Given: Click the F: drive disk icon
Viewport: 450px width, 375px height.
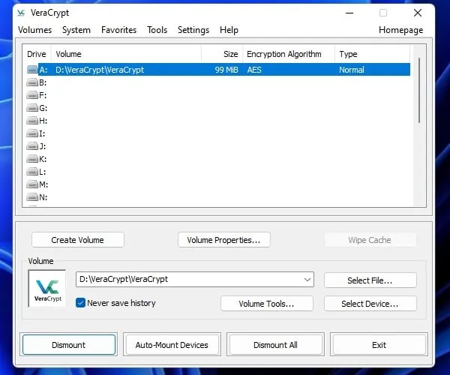Looking at the screenshot, I should (32, 95).
